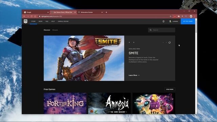Click the GET EPIC GAMES button
The image size is (217, 122).
click(188, 21)
